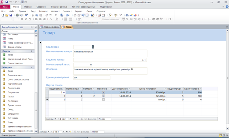Open the font name dropdown in the formatting toolbar

pyautogui.click(x=11, y=19)
